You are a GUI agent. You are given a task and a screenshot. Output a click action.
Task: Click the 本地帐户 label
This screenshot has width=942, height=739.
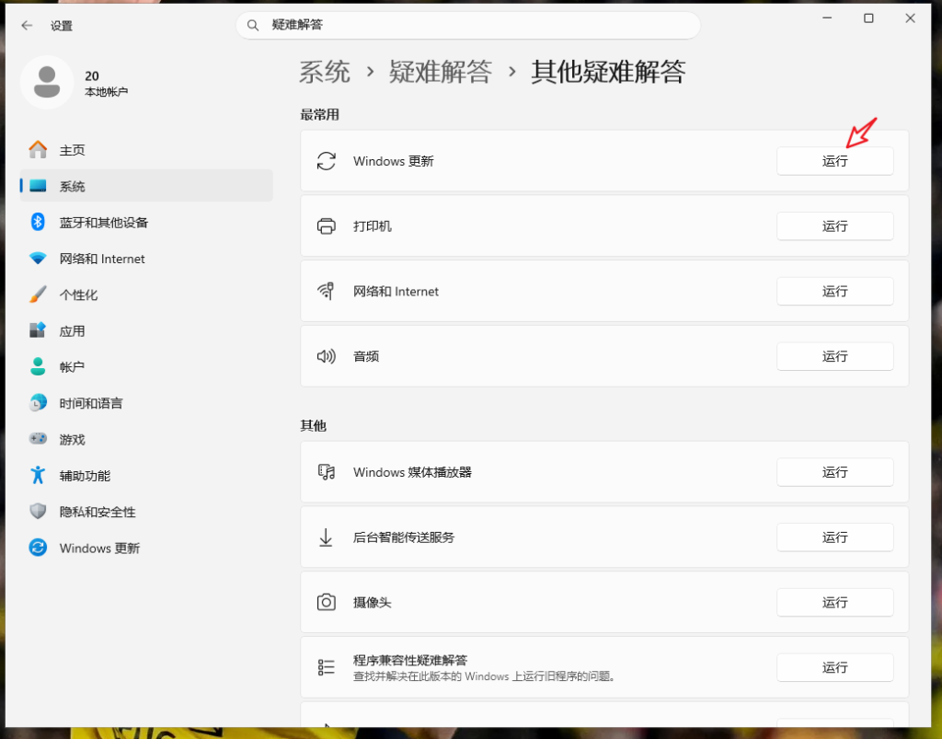click(x=107, y=92)
